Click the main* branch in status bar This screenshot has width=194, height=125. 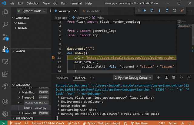point(15,123)
